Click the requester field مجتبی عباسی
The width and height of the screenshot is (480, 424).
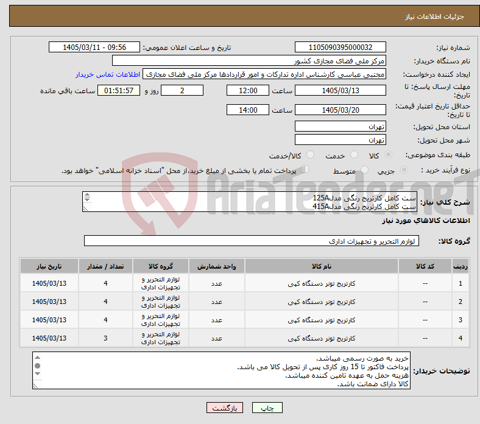point(264,74)
